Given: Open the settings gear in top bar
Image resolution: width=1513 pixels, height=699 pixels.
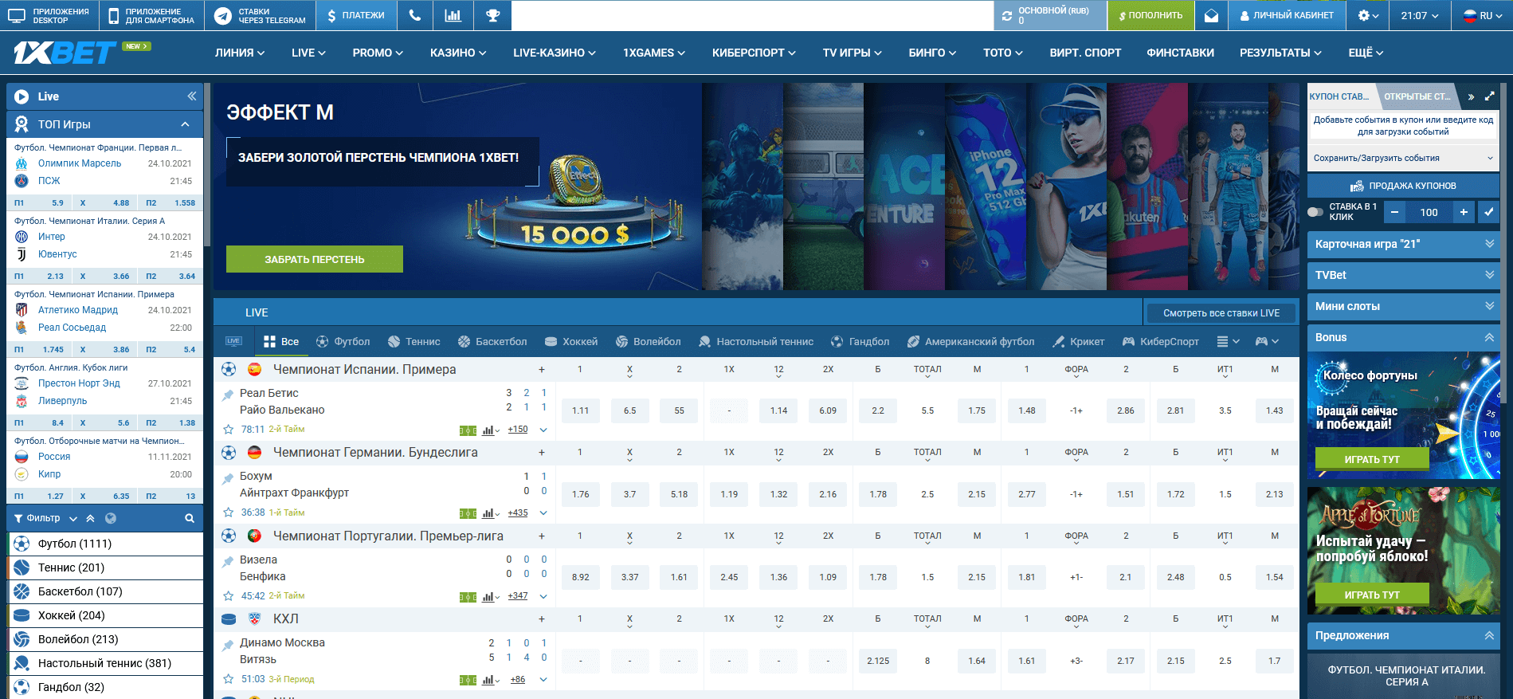Looking at the screenshot, I should [x=1368, y=15].
